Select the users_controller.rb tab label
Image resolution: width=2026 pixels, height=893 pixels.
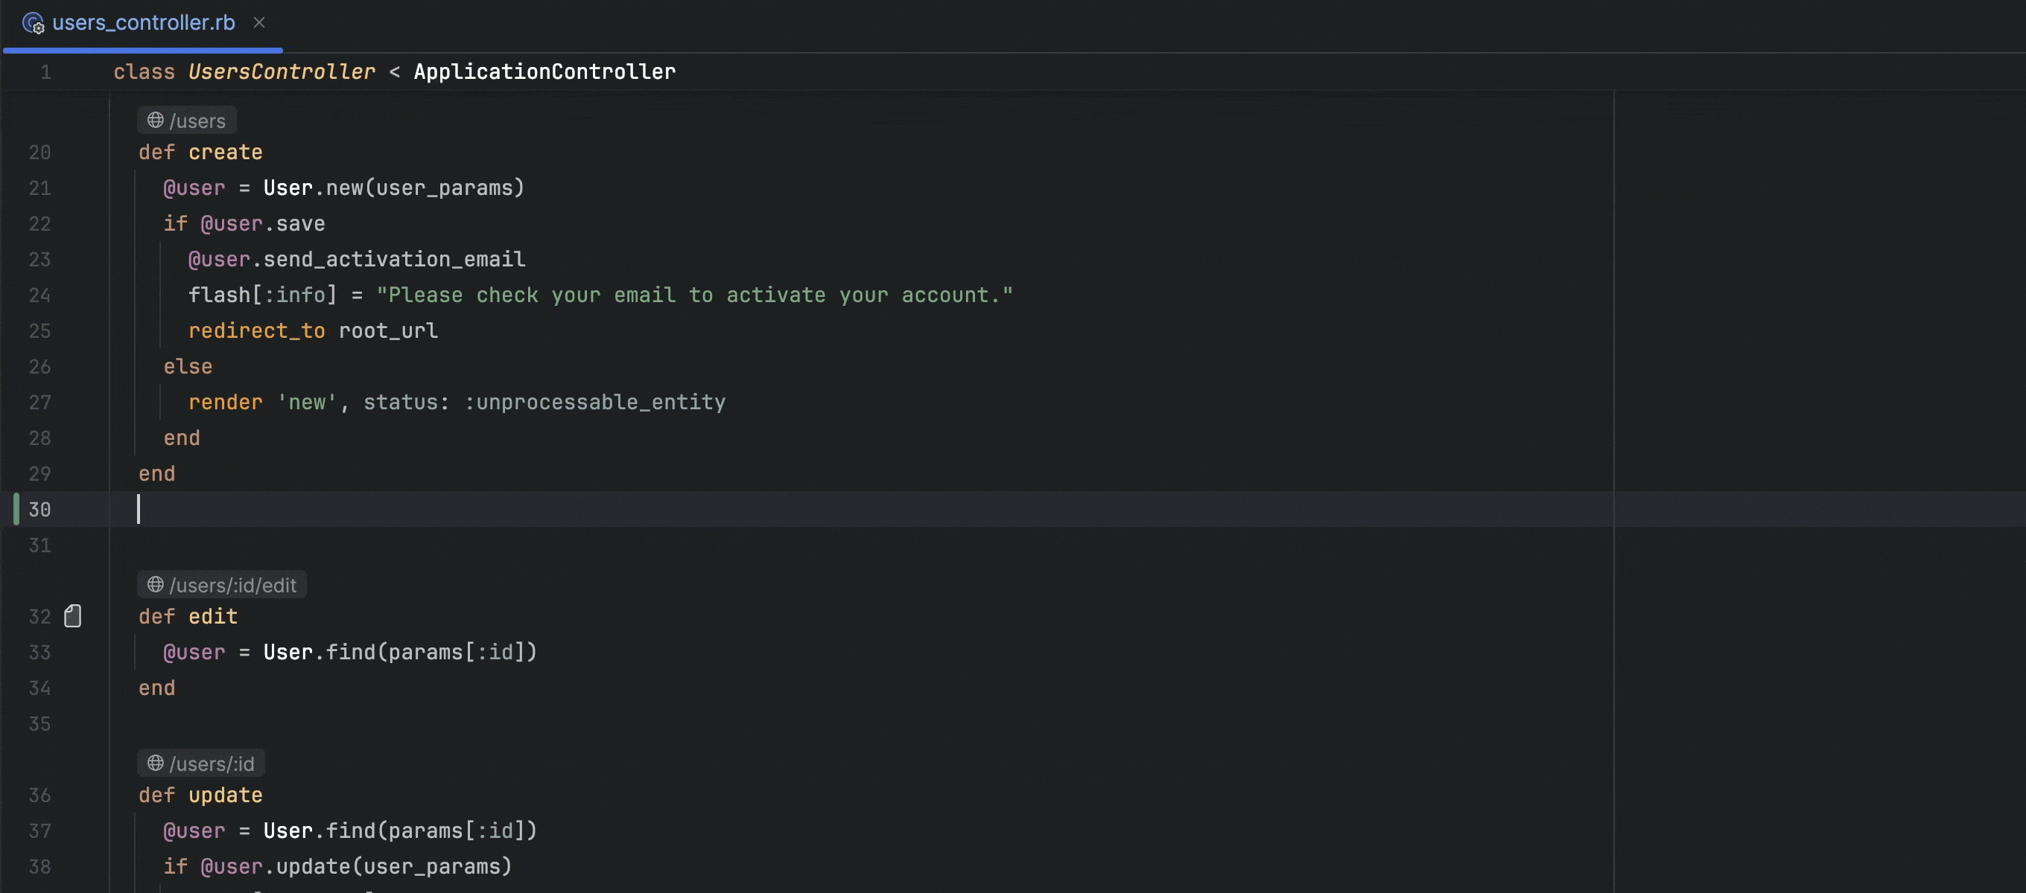pyautogui.click(x=143, y=23)
